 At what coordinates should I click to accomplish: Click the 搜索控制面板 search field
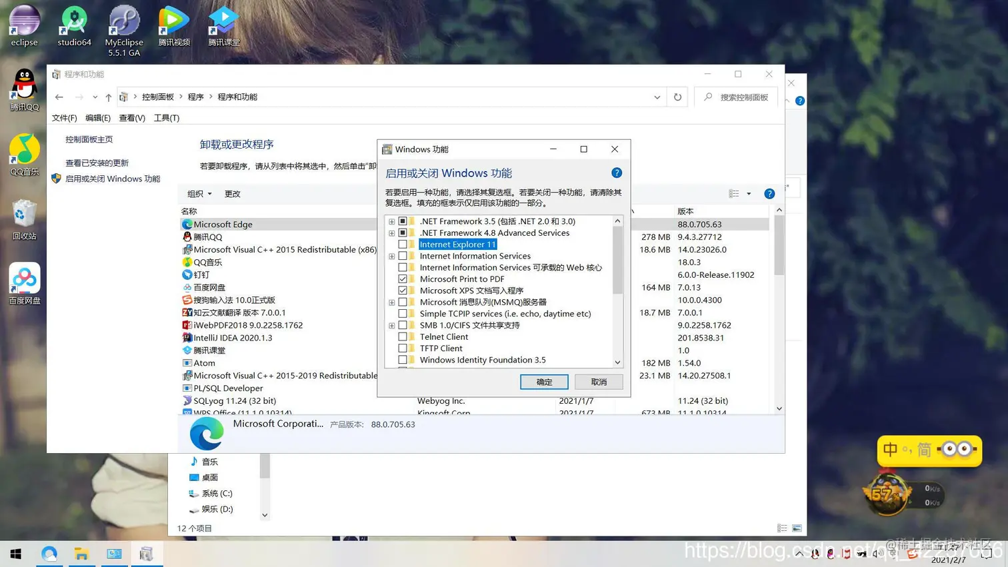[736, 97]
